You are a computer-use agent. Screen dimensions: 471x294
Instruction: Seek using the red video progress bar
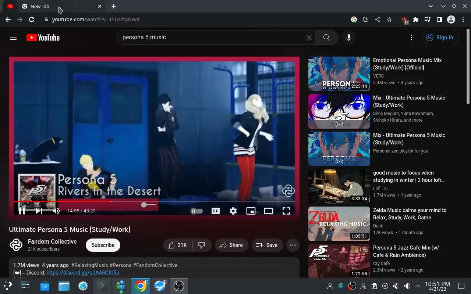(154, 201)
